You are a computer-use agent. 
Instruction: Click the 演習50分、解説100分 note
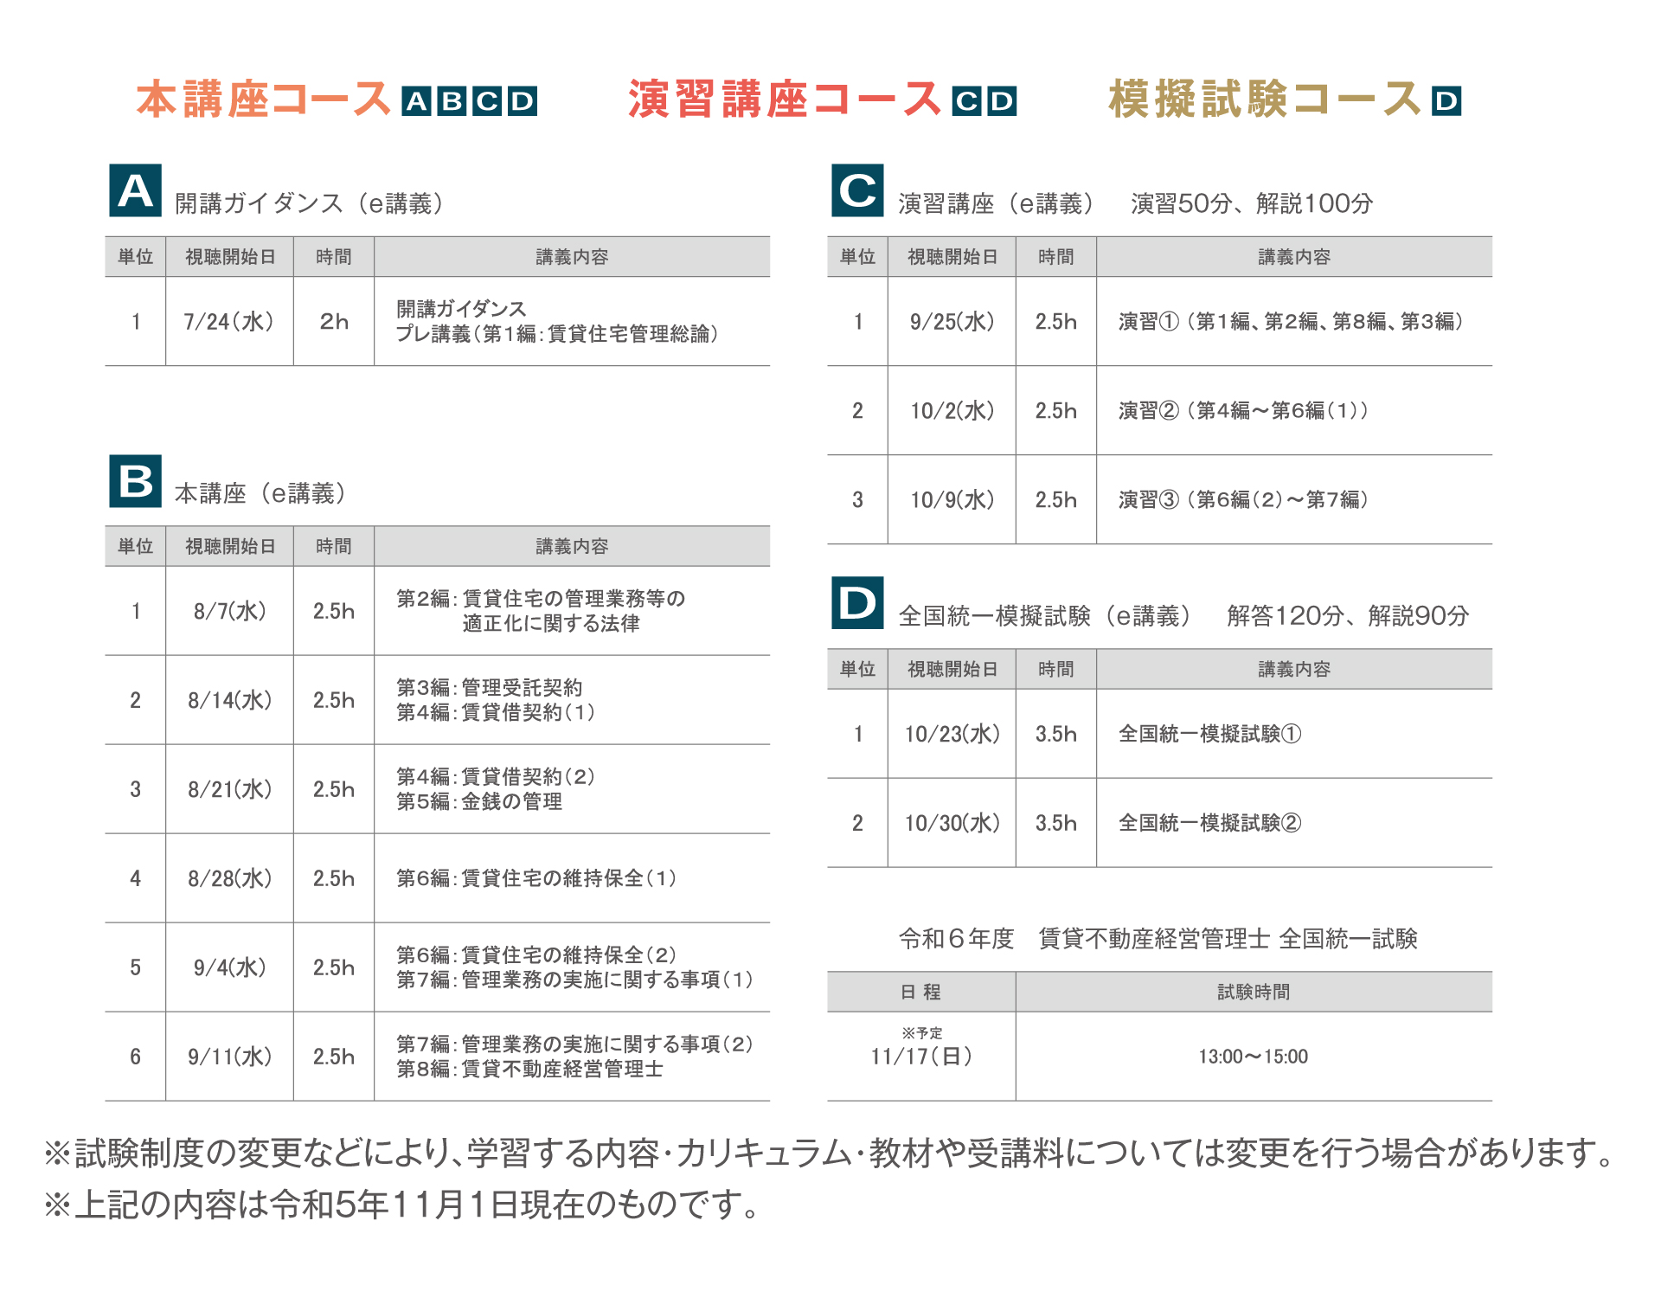tap(1252, 203)
